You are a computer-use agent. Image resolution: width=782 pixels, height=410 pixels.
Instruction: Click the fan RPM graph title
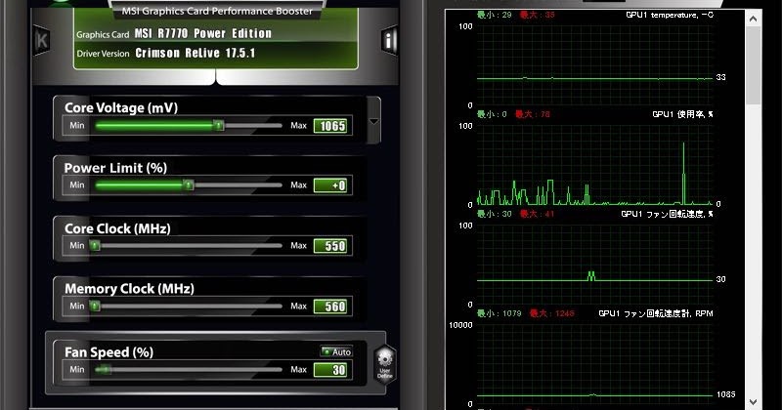(x=655, y=313)
